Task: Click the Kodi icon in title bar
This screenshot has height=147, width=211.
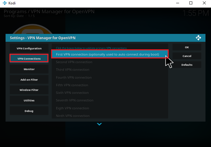Action: pos(5,3)
